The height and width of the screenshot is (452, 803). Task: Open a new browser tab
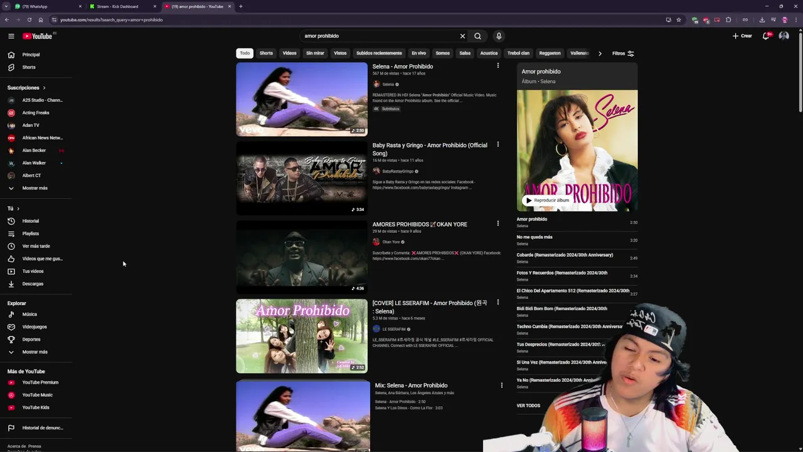click(240, 6)
